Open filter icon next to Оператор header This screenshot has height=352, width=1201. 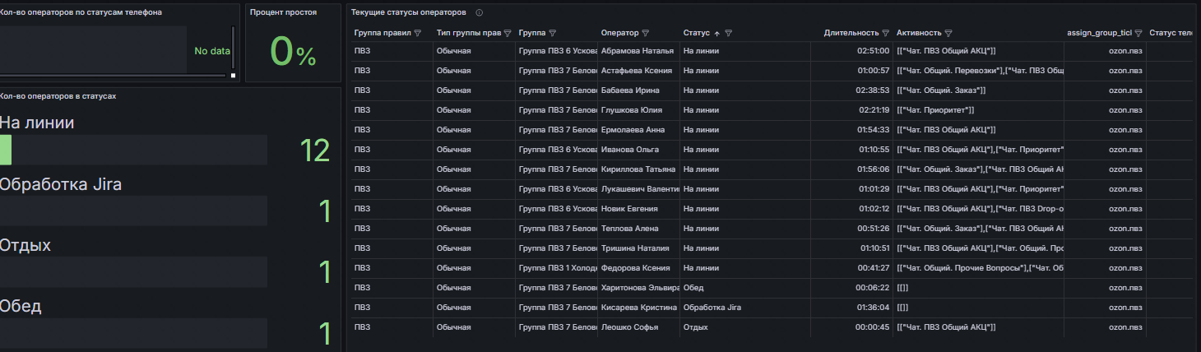(646, 33)
